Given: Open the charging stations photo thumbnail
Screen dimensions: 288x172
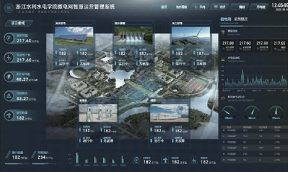Looking at the screenshot, I should click(98, 113).
